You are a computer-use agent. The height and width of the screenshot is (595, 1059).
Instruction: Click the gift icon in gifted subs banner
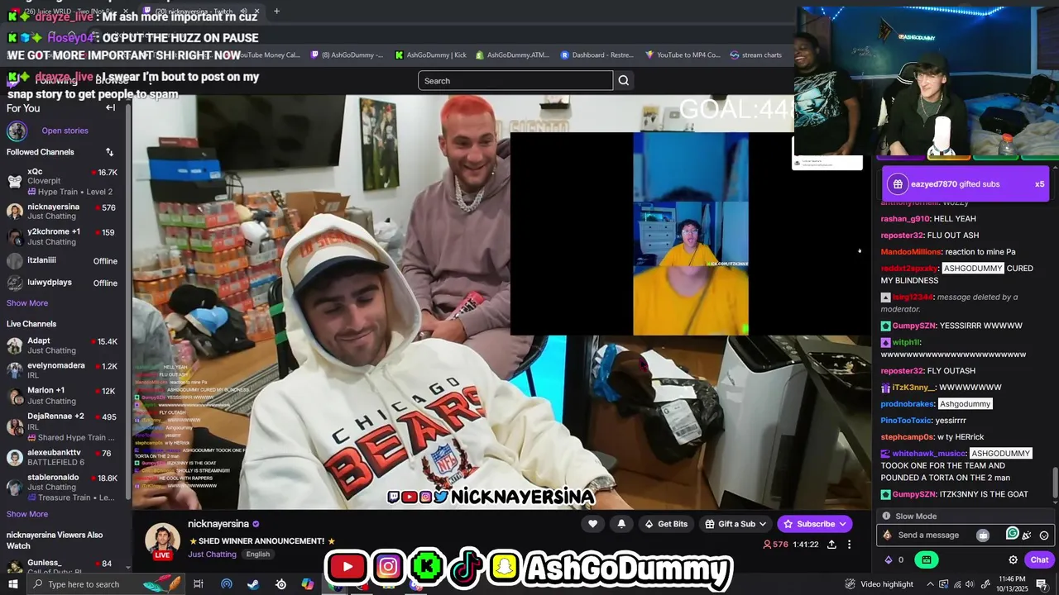coord(898,184)
